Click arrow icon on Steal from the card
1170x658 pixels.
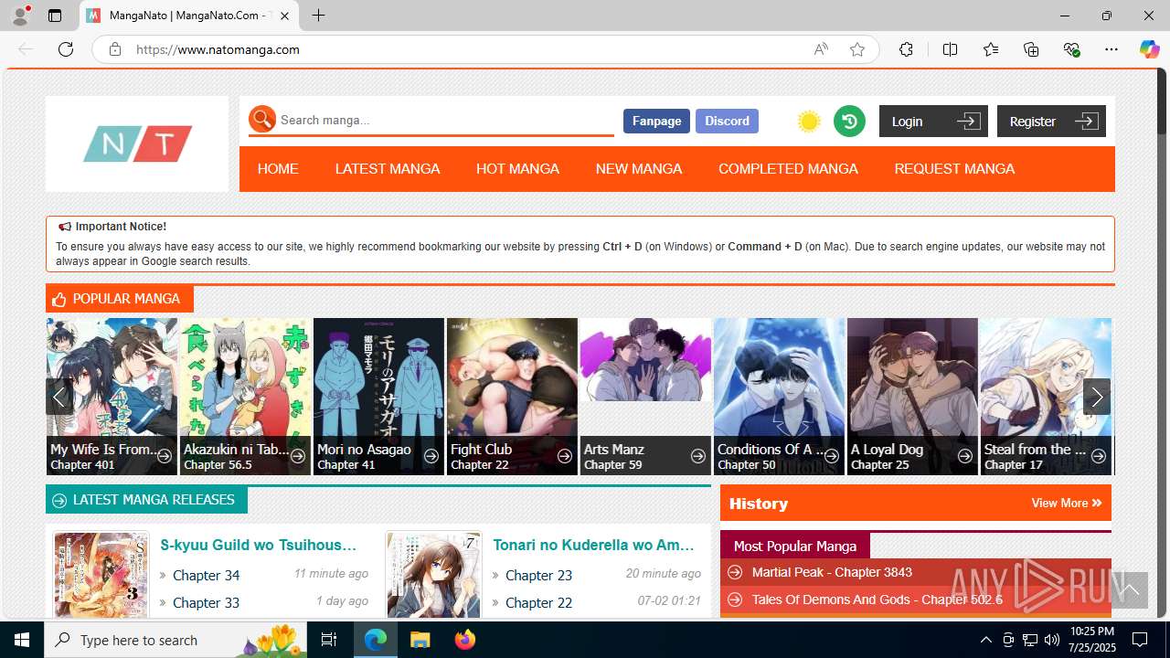(1099, 456)
